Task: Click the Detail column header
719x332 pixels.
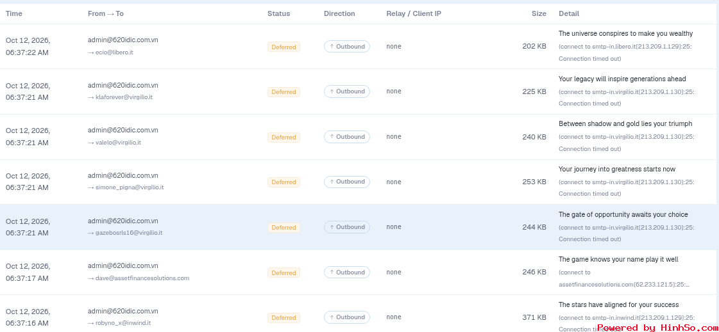Action: 569,13
